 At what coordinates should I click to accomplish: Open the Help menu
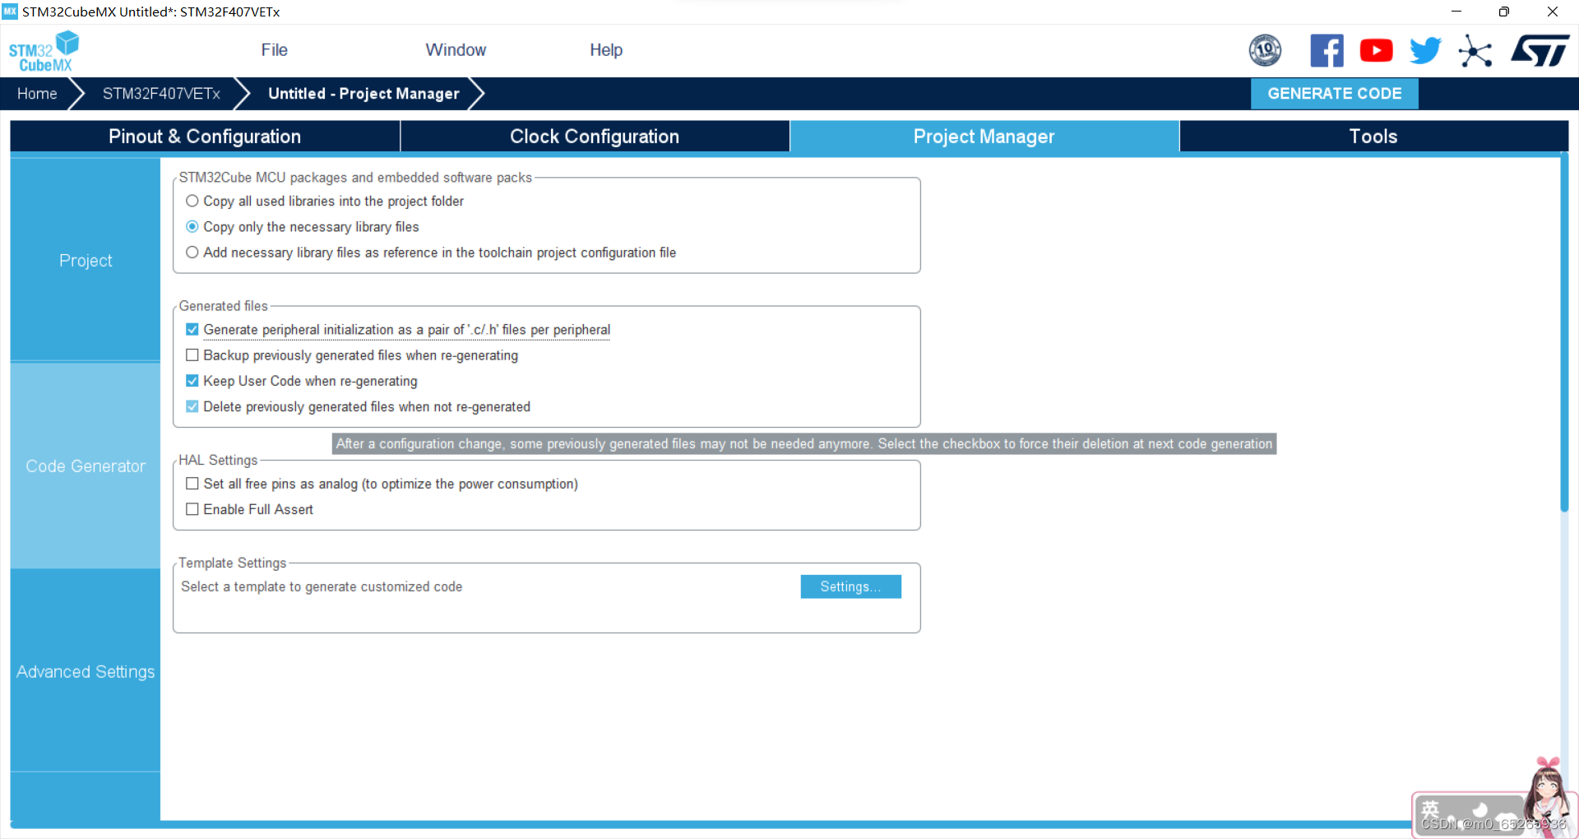606,50
